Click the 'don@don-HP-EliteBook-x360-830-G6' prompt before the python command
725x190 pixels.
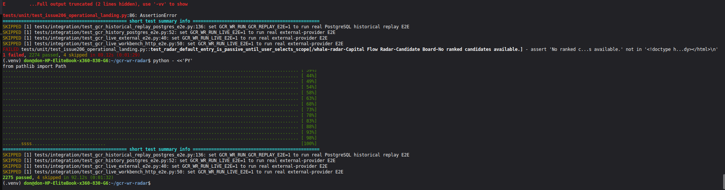(x=66, y=61)
